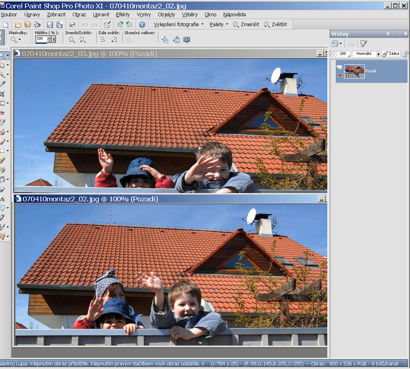Screen dimensions: 410x369
Task: Pin the Vrstvy panel with pushpin
Action: [388, 34]
